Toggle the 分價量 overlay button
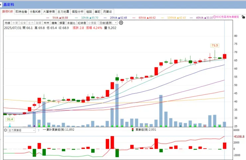The width and height of the screenshot is (246, 160). (92, 23)
